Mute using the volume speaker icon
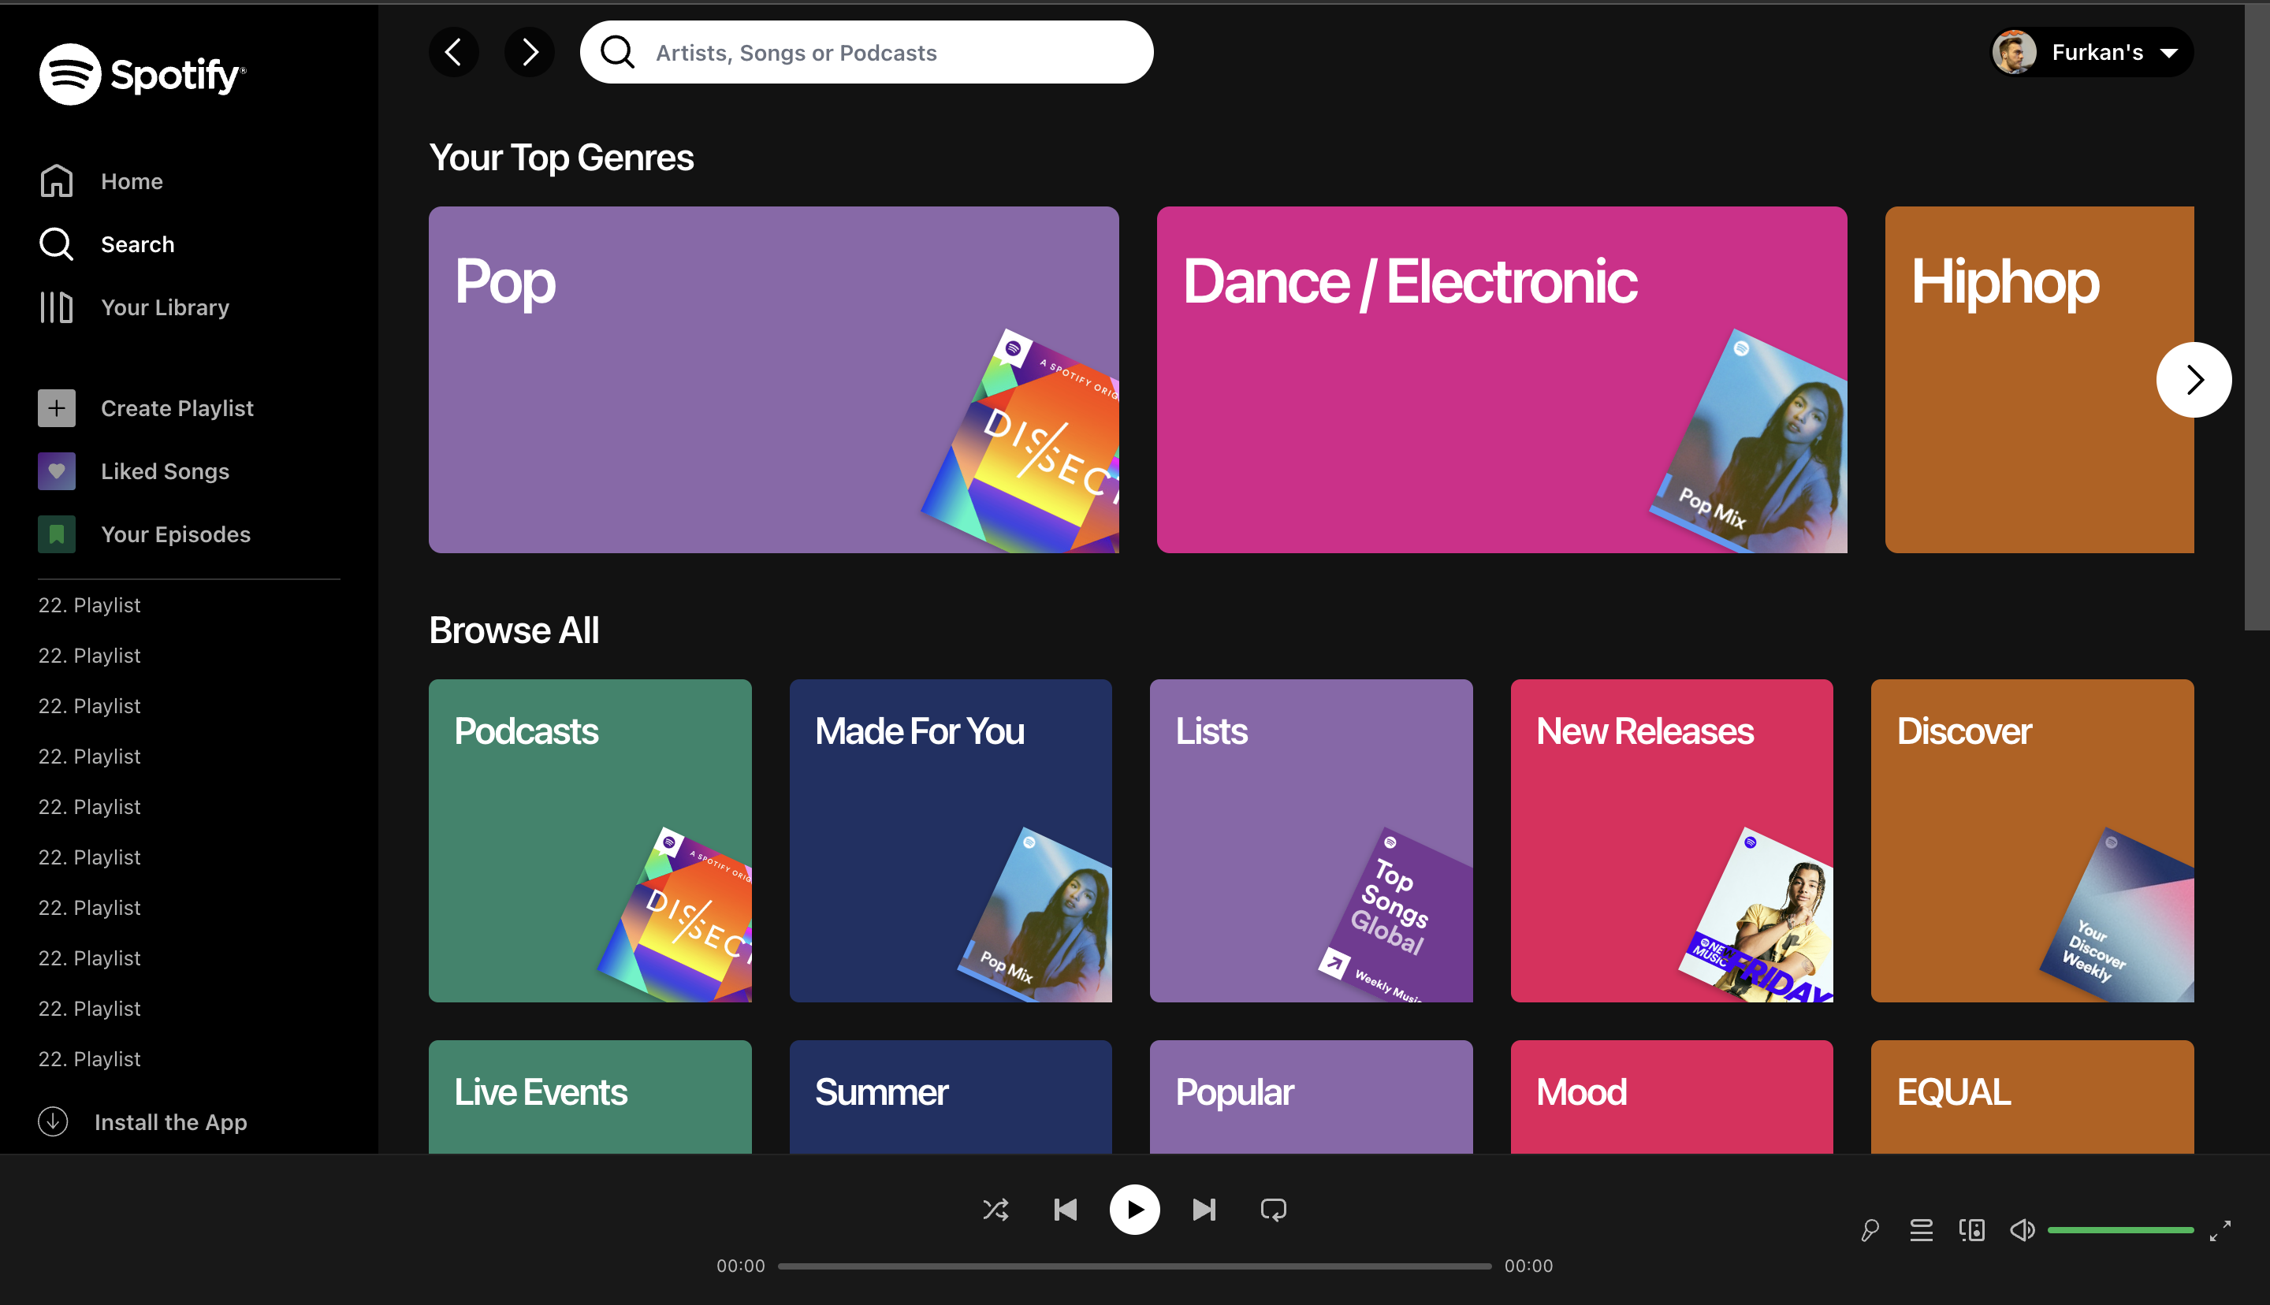2270x1305 pixels. pyautogui.click(x=2022, y=1229)
